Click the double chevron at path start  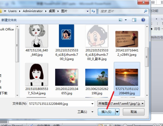click(x=5, y=11)
